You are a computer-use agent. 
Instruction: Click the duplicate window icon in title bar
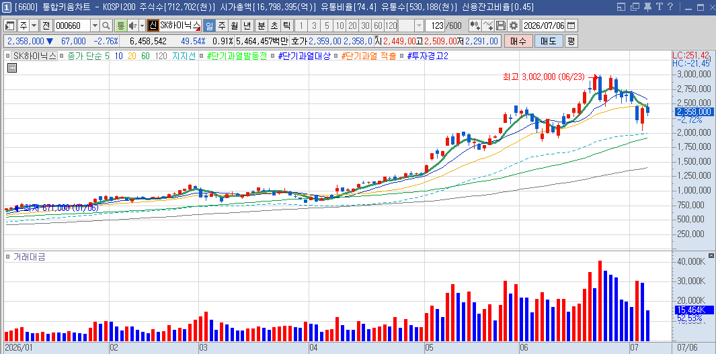tap(634, 7)
